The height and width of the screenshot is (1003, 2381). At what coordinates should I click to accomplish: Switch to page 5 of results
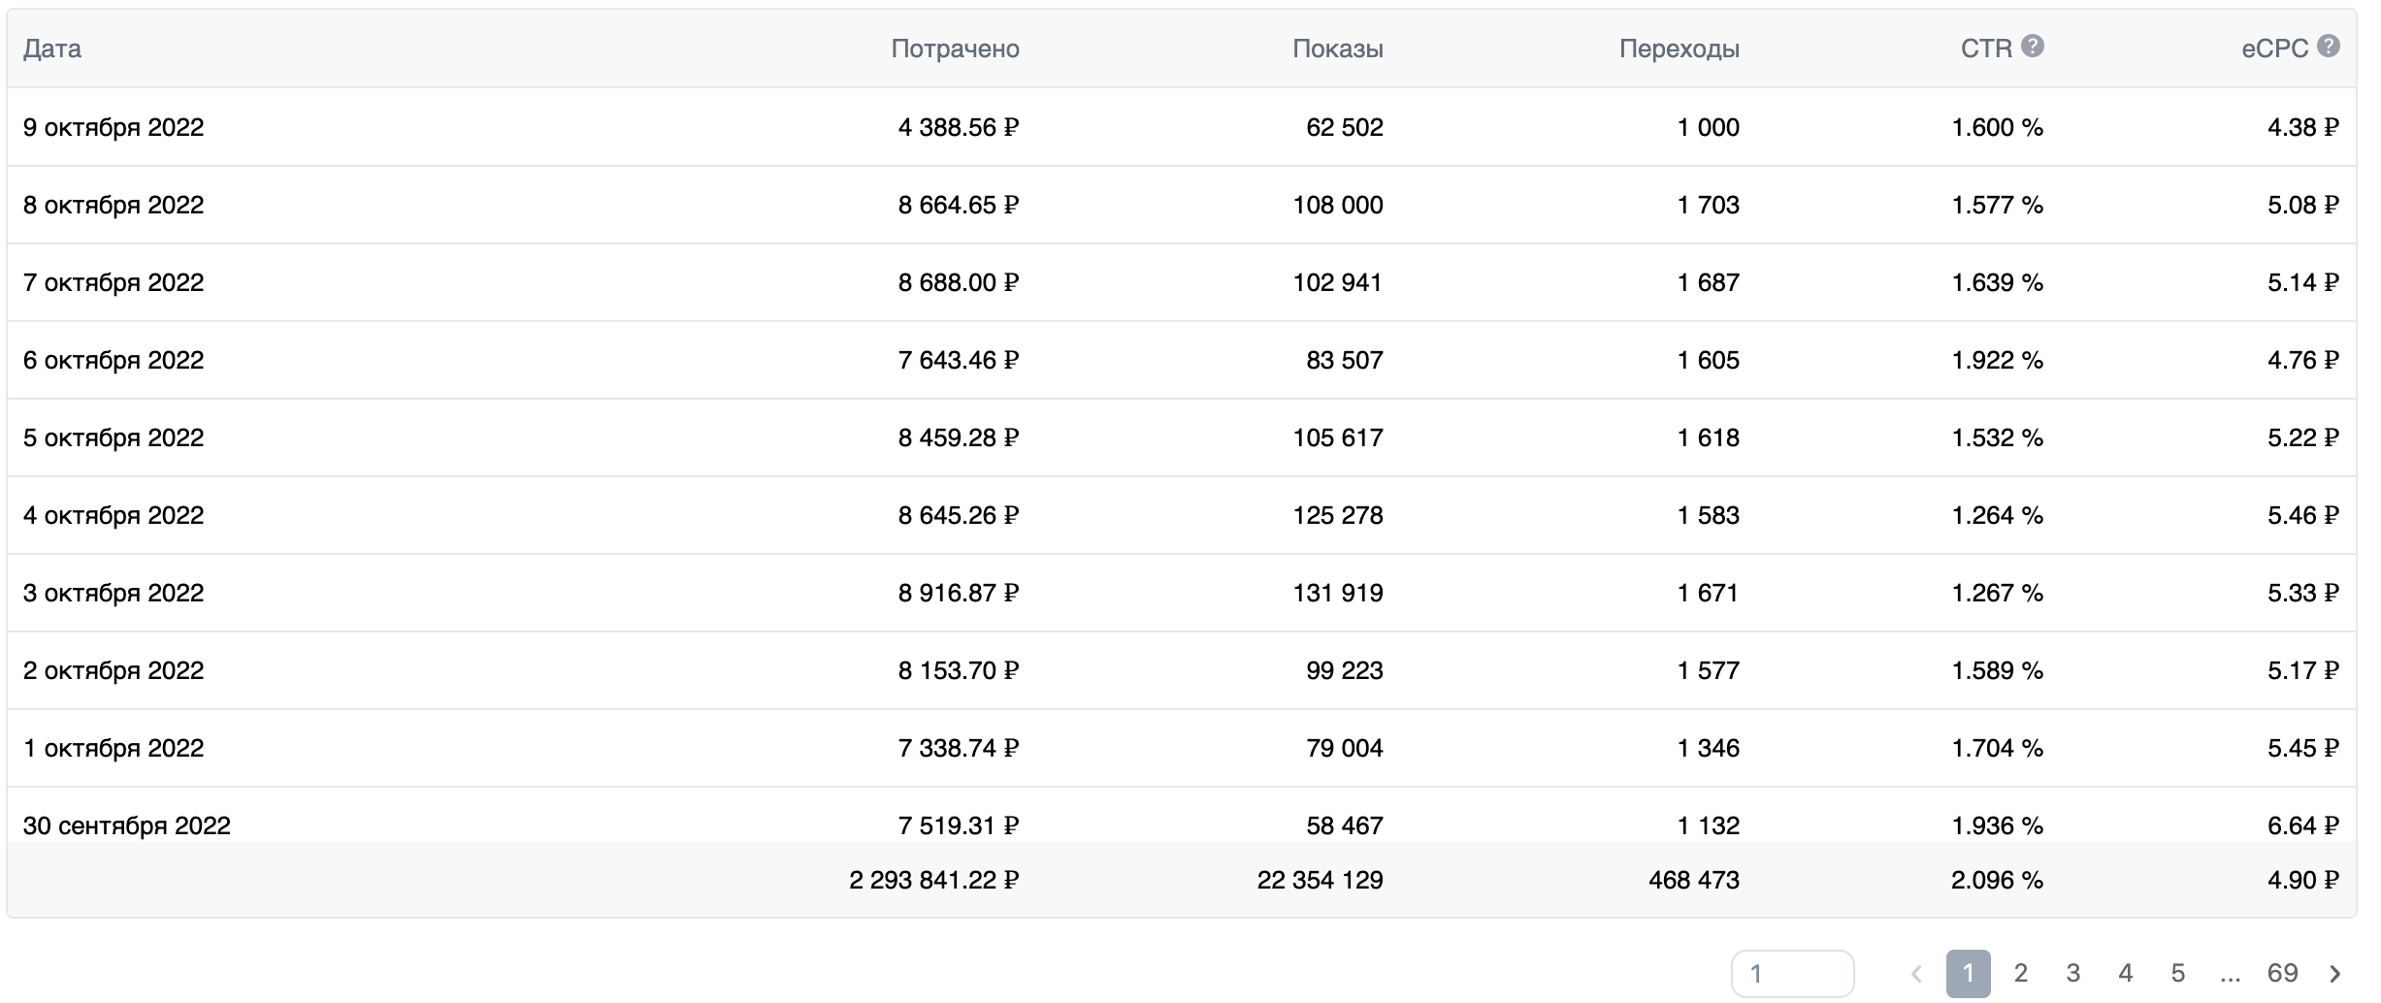[2178, 973]
